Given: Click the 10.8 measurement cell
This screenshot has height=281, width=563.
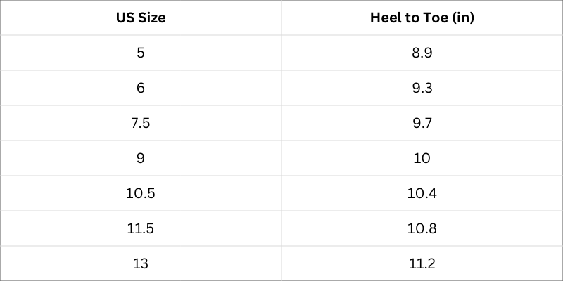Looking at the screenshot, I should point(422,229).
